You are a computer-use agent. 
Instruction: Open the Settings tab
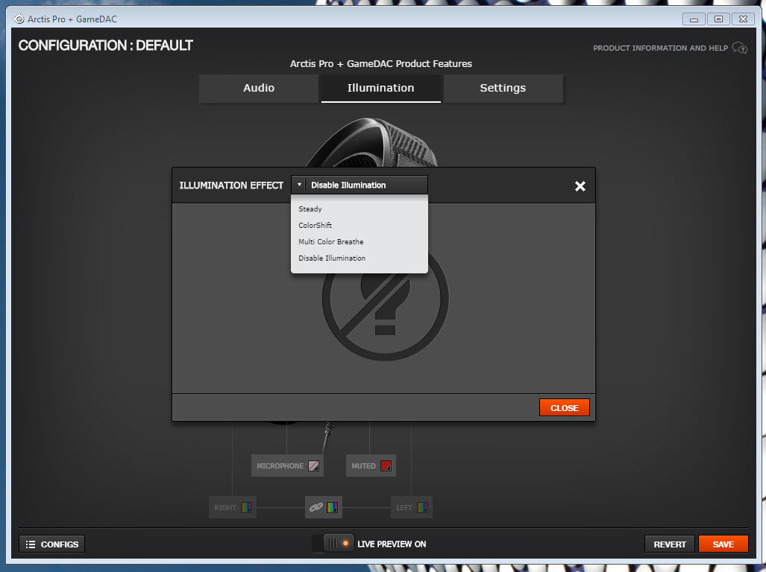(503, 89)
